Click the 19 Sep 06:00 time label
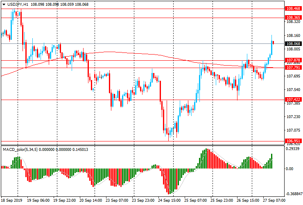Viewport: 303px width, 205px height. pos(38,200)
